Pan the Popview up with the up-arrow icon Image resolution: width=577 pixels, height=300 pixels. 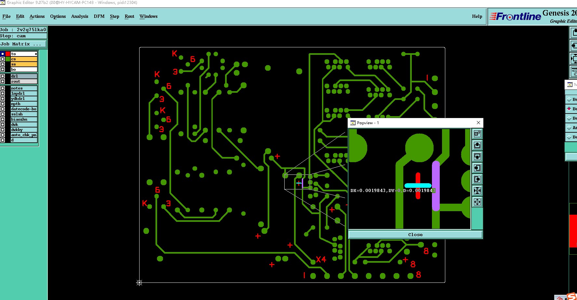(477, 145)
